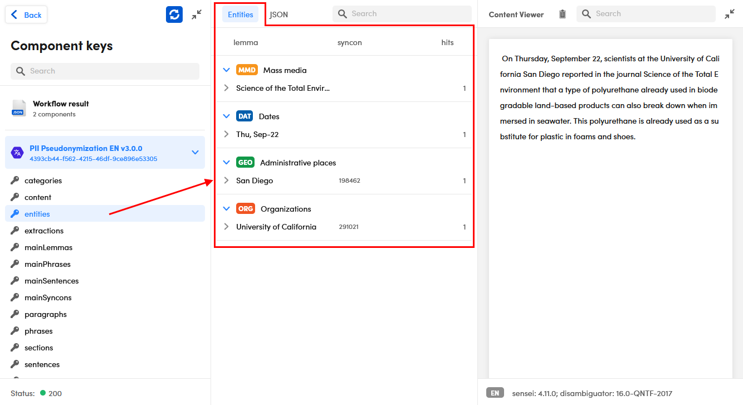Select the Entities tab
The height and width of the screenshot is (405, 743).
pos(241,14)
